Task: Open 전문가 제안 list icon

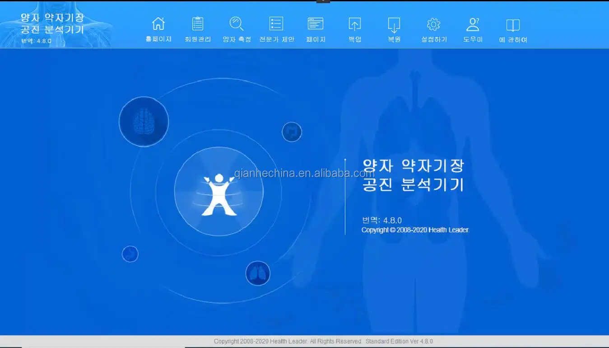Action: point(276,24)
